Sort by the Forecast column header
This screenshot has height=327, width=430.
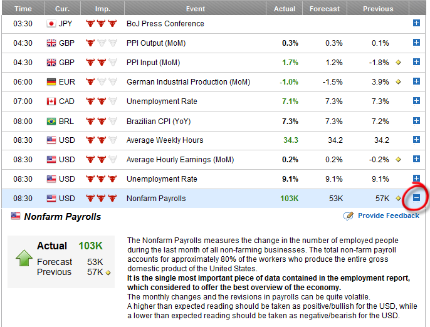point(325,9)
